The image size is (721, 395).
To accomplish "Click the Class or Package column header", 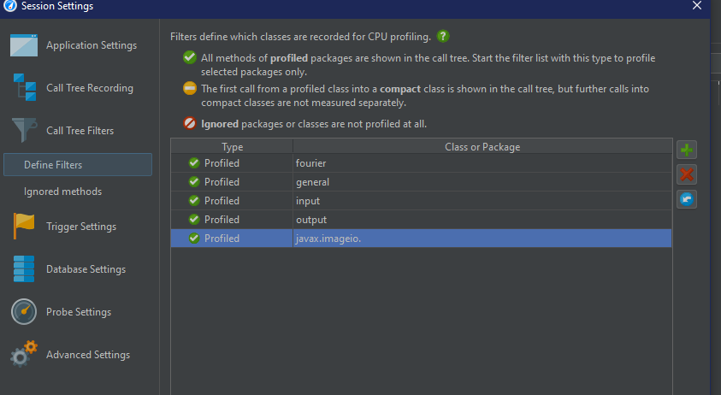I will [482, 147].
